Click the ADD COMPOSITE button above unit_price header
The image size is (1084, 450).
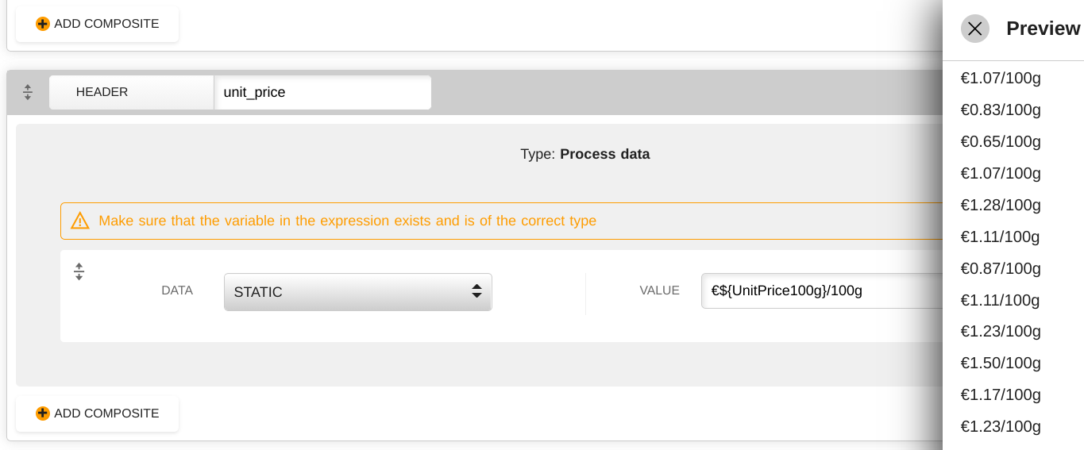coord(98,24)
